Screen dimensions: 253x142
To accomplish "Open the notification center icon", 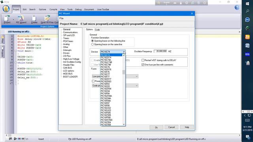I will pyautogui.click(x=248, y=137).
